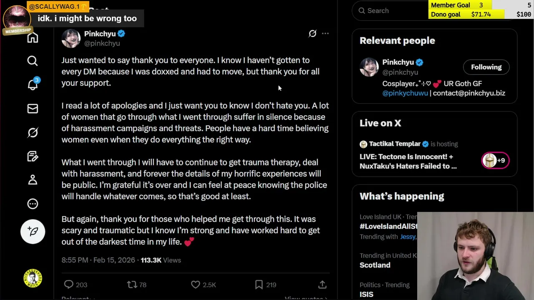This screenshot has width=534, height=300.
Task: Open Messages envelope icon
Action: 33,109
